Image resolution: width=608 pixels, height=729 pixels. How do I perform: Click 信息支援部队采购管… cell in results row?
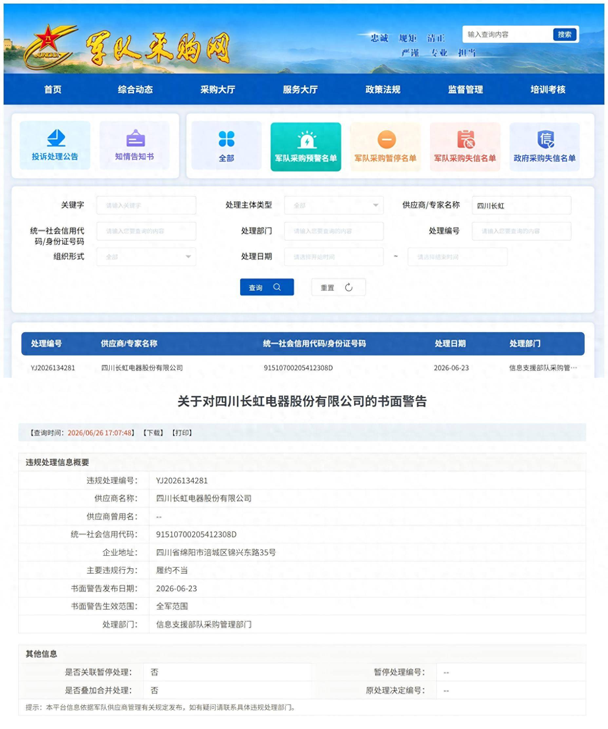point(543,368)
